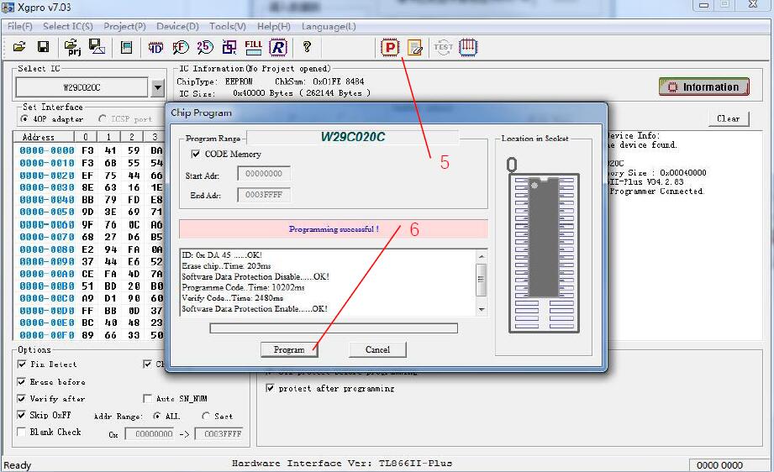Click Cancel button in Chip Program dialog
The image size is (774, 472).
[x=377, y=349]
